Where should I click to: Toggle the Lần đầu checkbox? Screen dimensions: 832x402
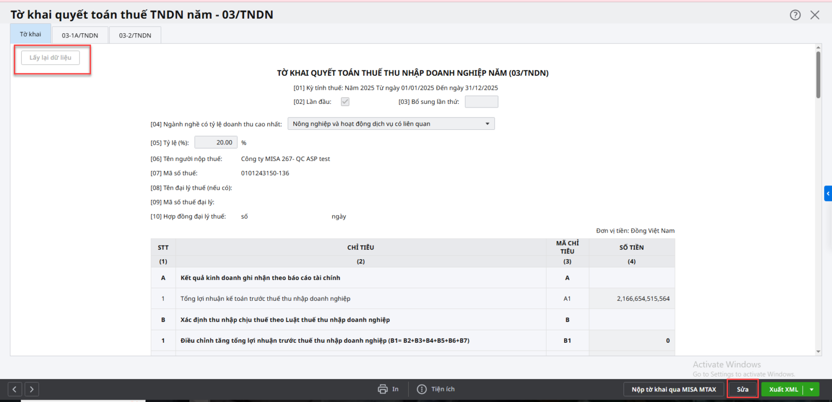pos(345,102)
